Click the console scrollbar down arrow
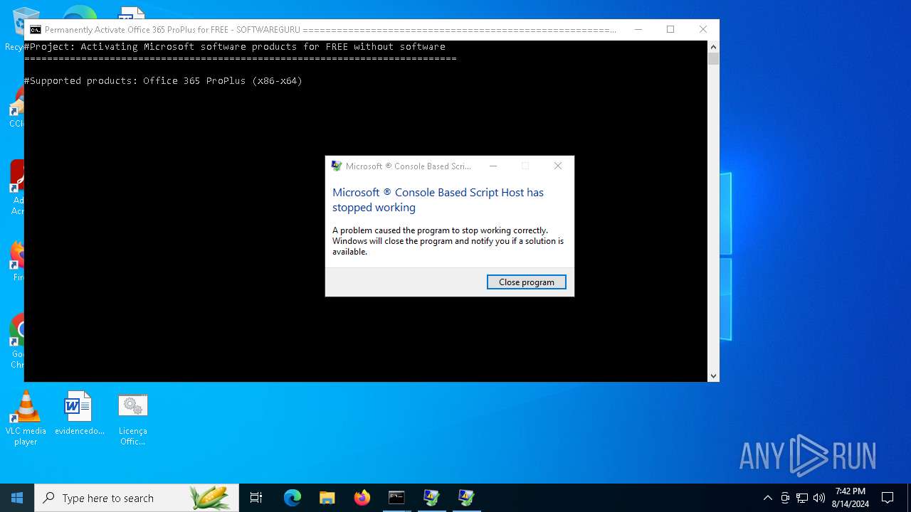Image resolution: width=911 pixels, height=512 pixels. click(713, 375)
